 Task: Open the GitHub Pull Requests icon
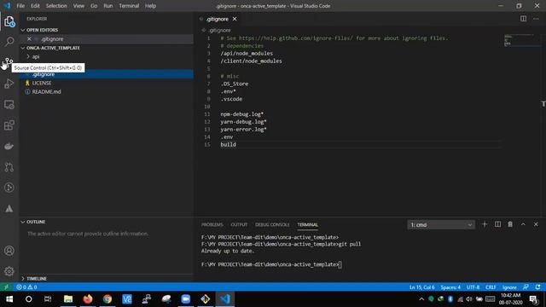coord(9,167)
